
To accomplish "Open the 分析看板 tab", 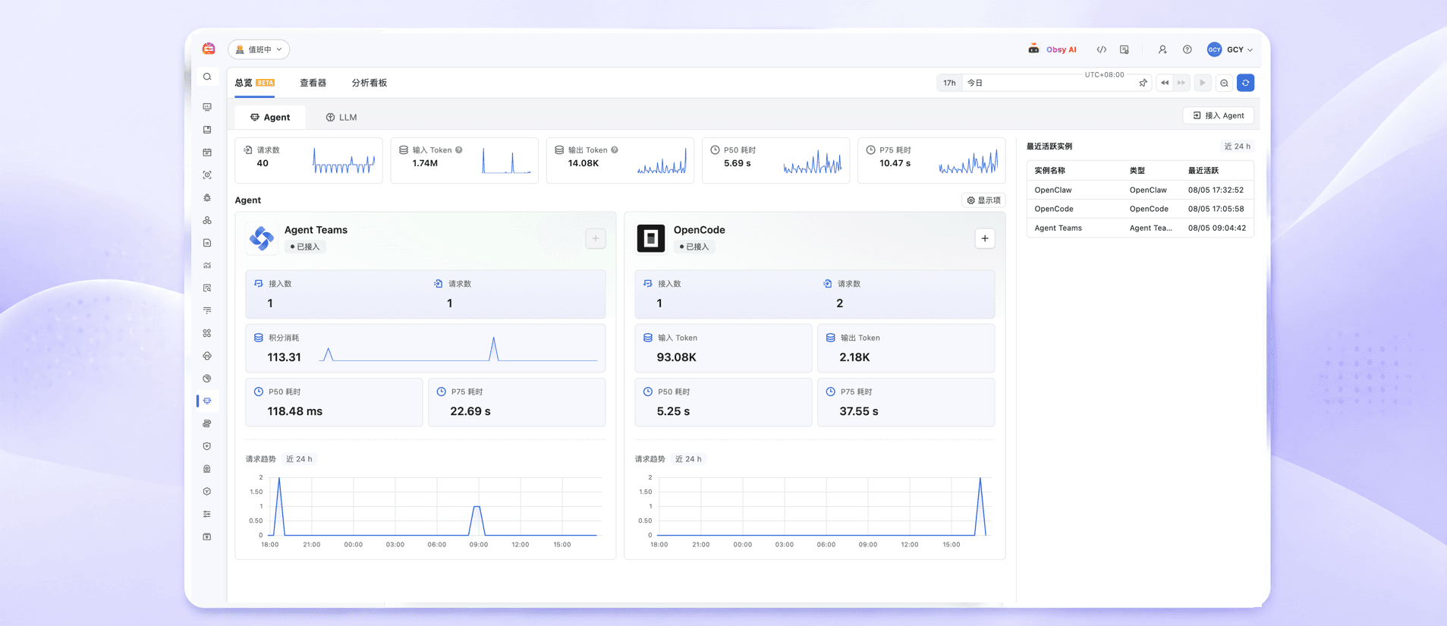I will point(370,83).
